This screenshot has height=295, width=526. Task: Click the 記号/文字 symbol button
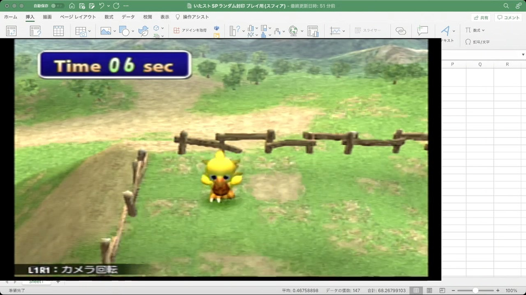tap(477, 42)
